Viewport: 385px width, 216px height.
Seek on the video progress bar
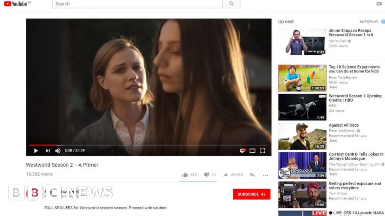[149, 145]
